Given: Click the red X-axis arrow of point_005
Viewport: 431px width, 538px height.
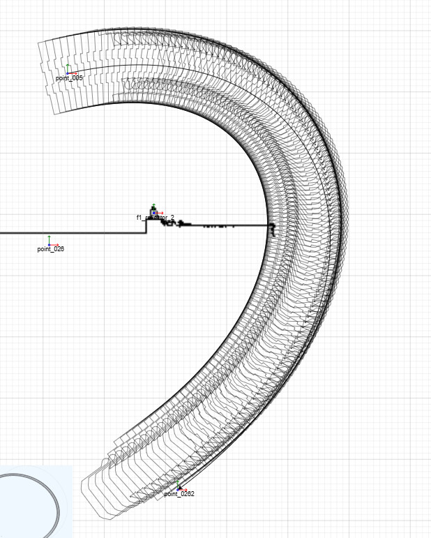Looking at the screenshot, I should coord(74,73).
